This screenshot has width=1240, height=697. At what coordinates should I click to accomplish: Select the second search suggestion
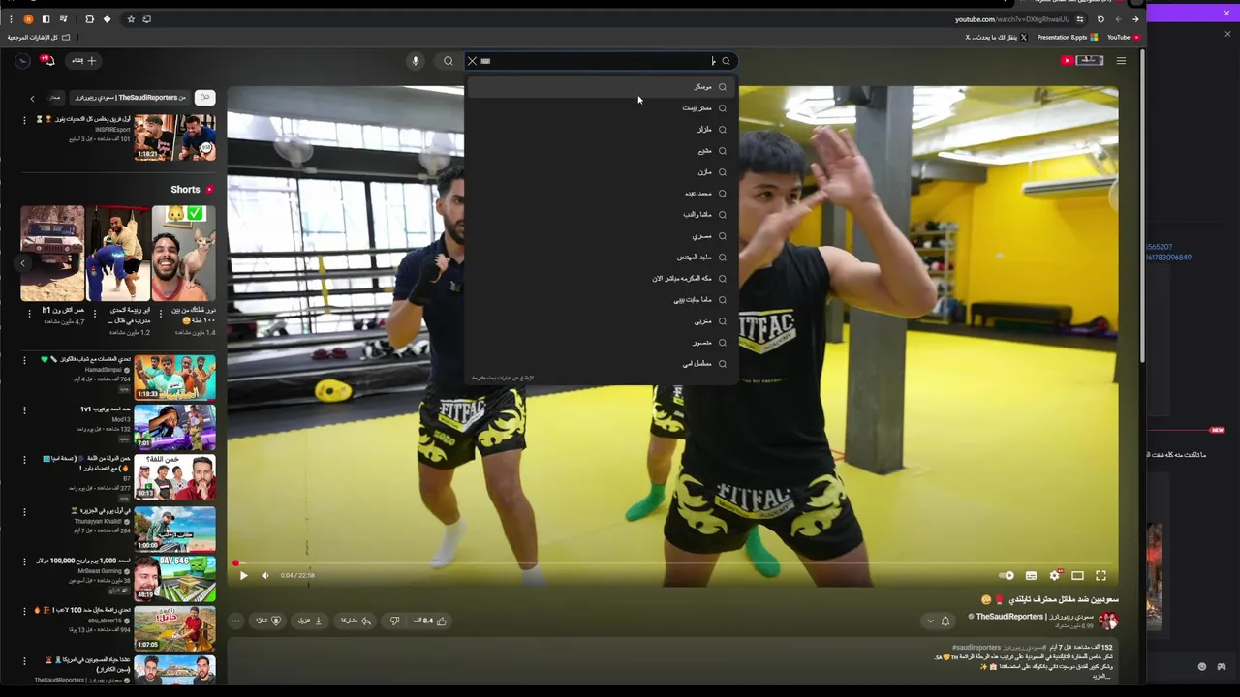point(601,108)
